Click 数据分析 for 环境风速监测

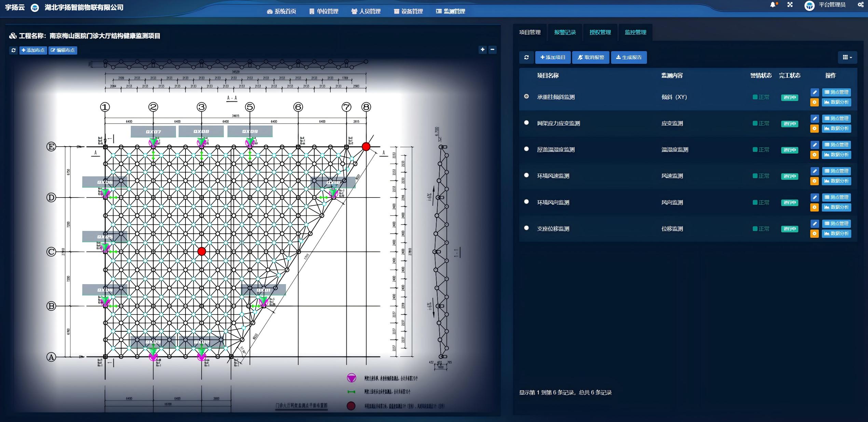pos(836,181)
